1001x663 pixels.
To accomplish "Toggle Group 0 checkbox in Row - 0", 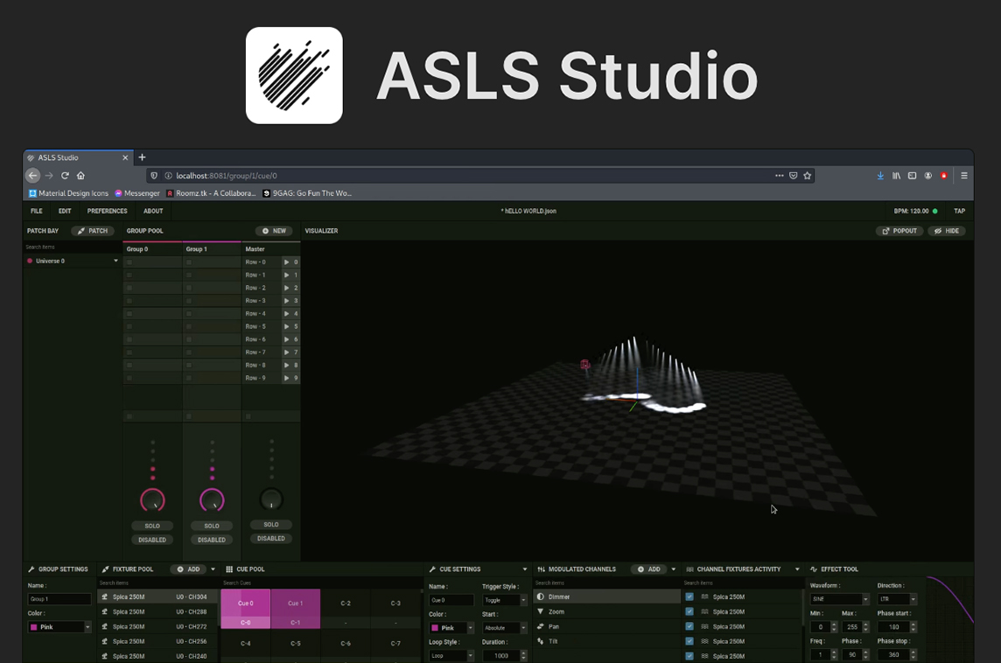I will (x=129, y=262).
